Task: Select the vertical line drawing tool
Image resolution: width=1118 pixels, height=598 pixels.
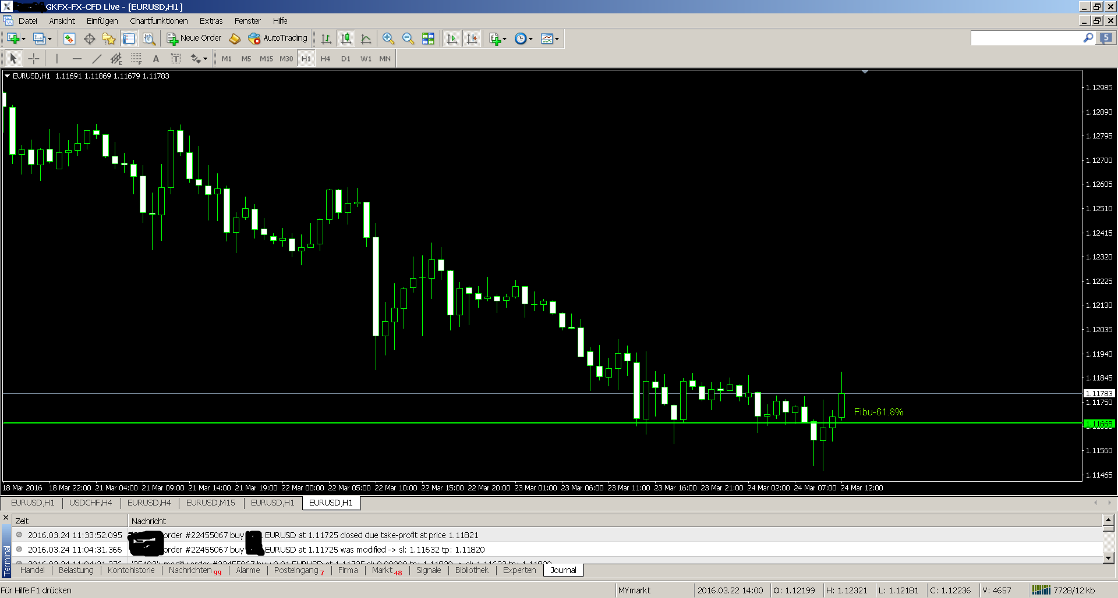Action: pos(56,58)
